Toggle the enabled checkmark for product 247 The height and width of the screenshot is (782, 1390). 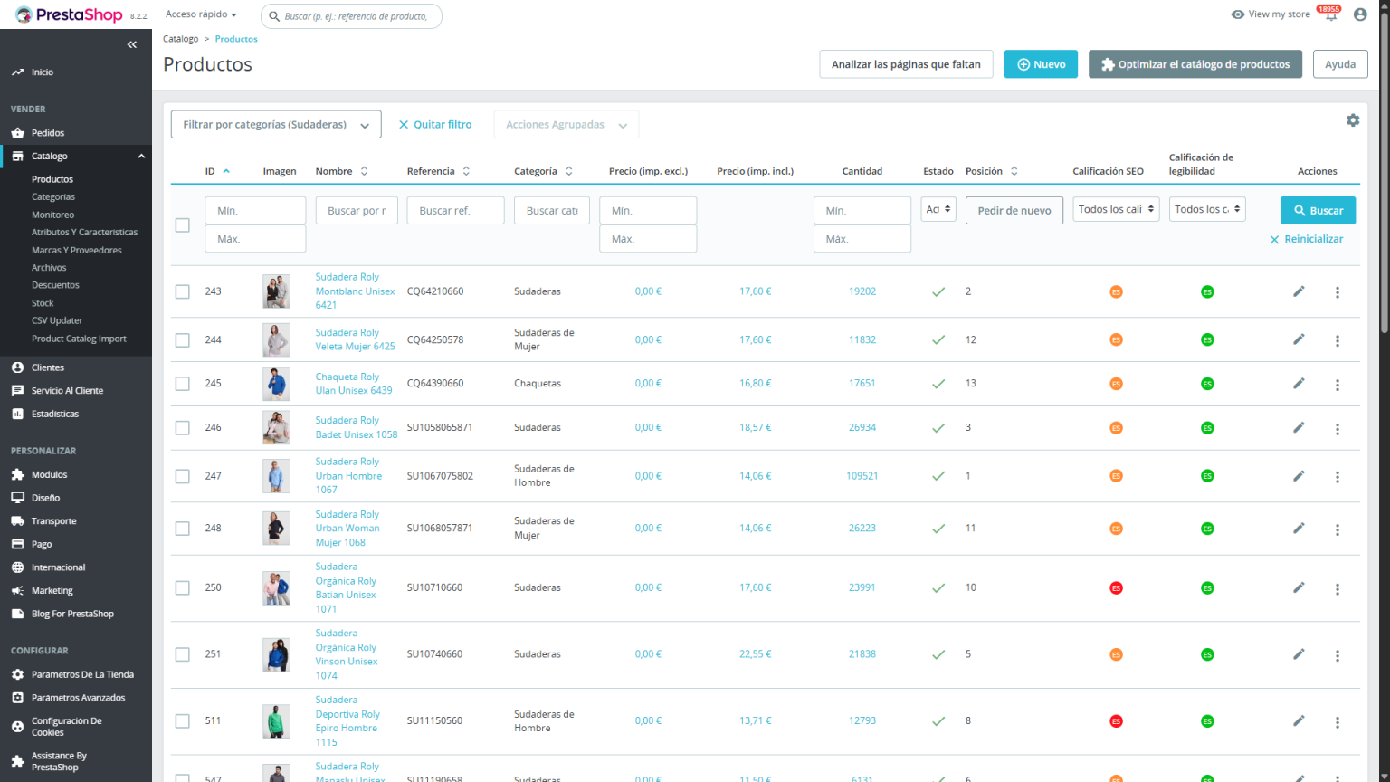(938, 476)
